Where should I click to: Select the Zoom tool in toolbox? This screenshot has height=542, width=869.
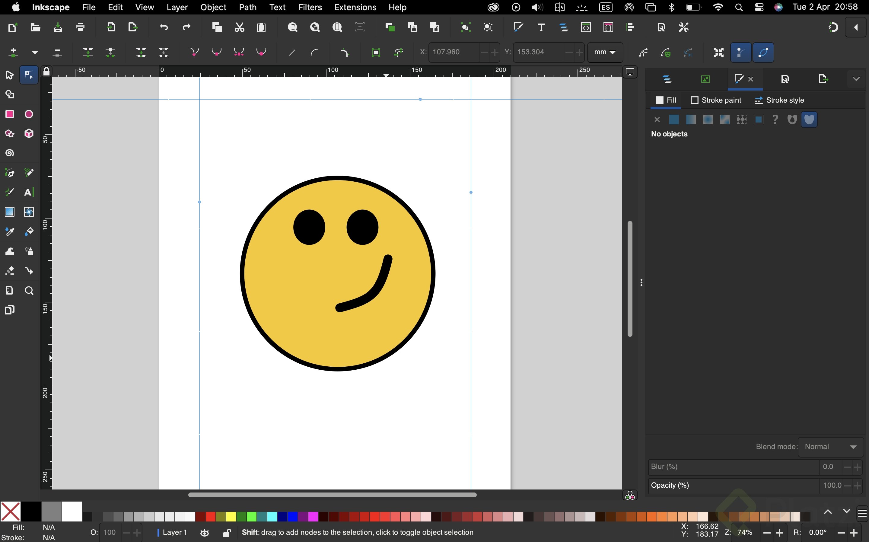tap(29, 290)
